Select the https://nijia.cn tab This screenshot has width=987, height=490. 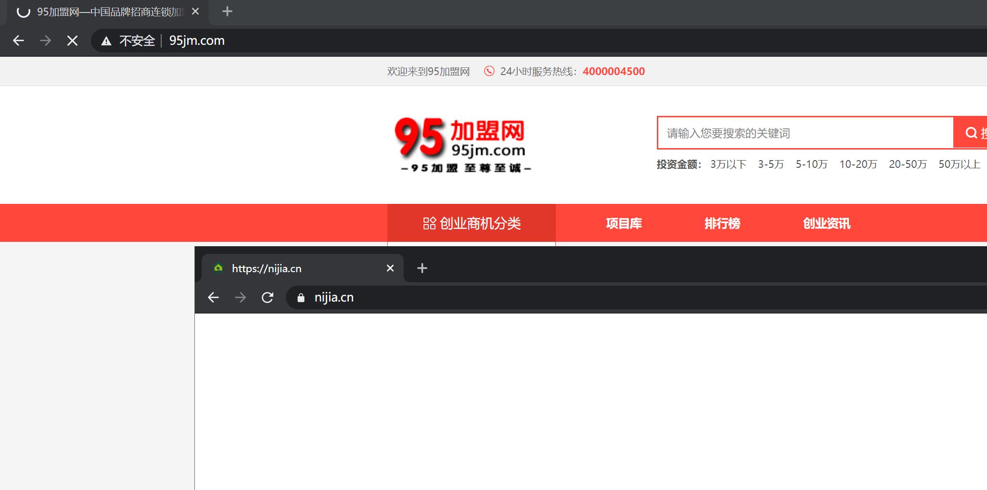coord(302,268)
